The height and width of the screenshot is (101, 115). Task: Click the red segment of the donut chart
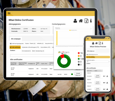click(62, 56)
